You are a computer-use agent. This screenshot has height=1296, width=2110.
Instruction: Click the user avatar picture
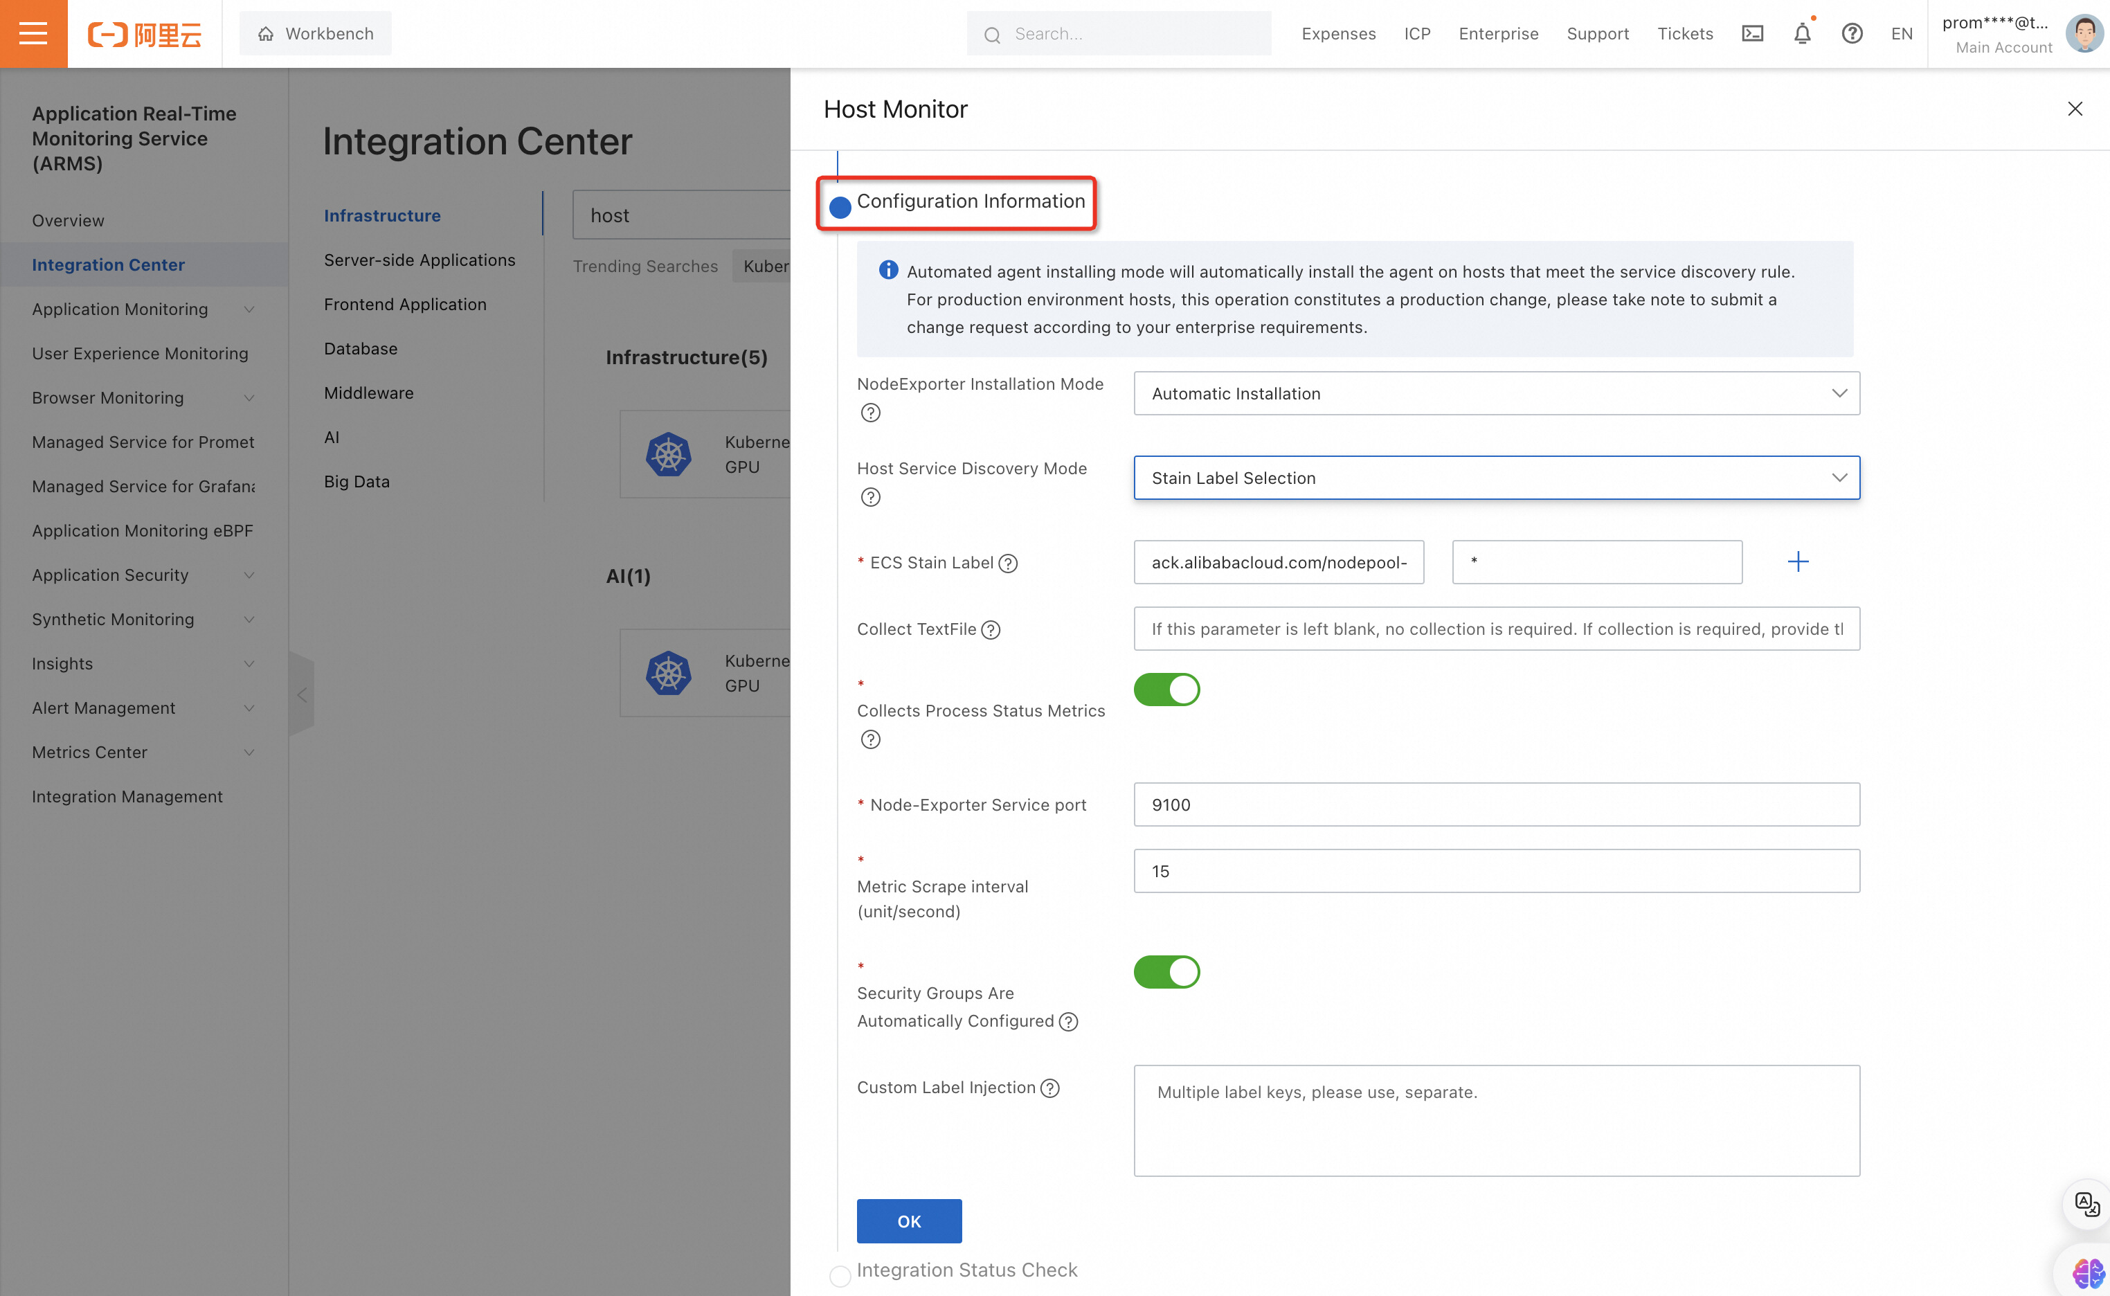point(2084,33)
